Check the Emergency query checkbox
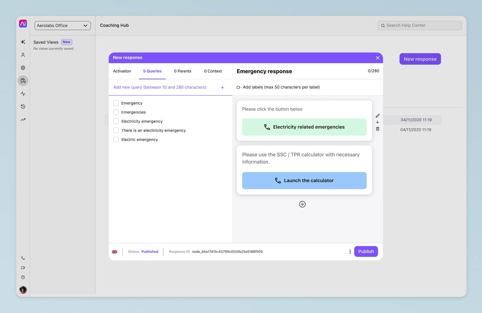482x313 pixels. click(116, 103)
